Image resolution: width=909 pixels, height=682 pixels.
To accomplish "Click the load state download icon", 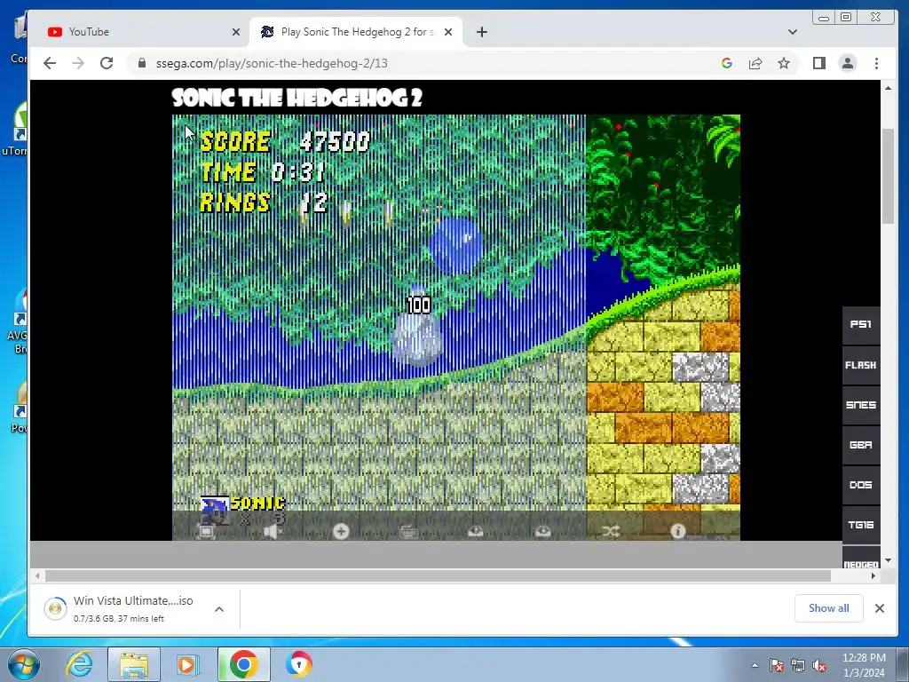I will click(x=542, y=531).
